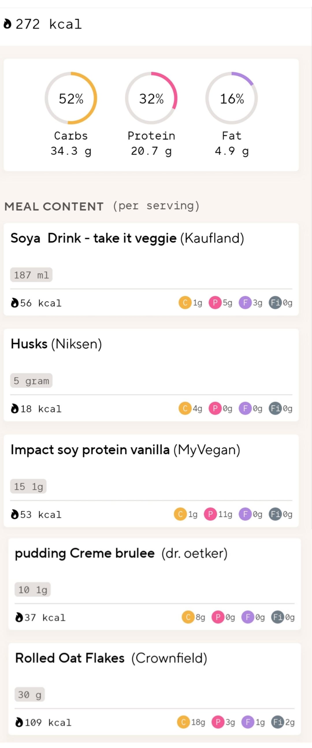This screenshot has height=748, width=312.
Task: Click the 30 g serving size chip
Action: pyautogui.click(x=29, y=694)
